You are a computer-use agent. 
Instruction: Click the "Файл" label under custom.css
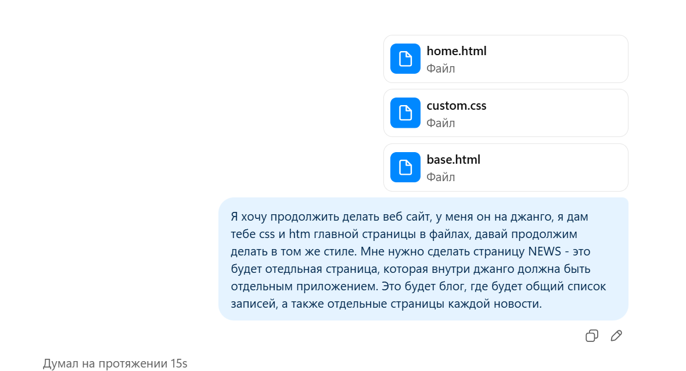440,123
